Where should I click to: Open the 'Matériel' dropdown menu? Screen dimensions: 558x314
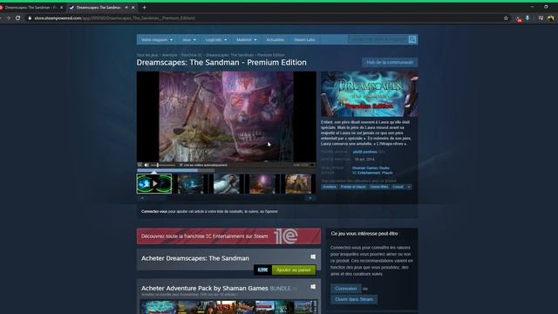click(x=247, y=40)
